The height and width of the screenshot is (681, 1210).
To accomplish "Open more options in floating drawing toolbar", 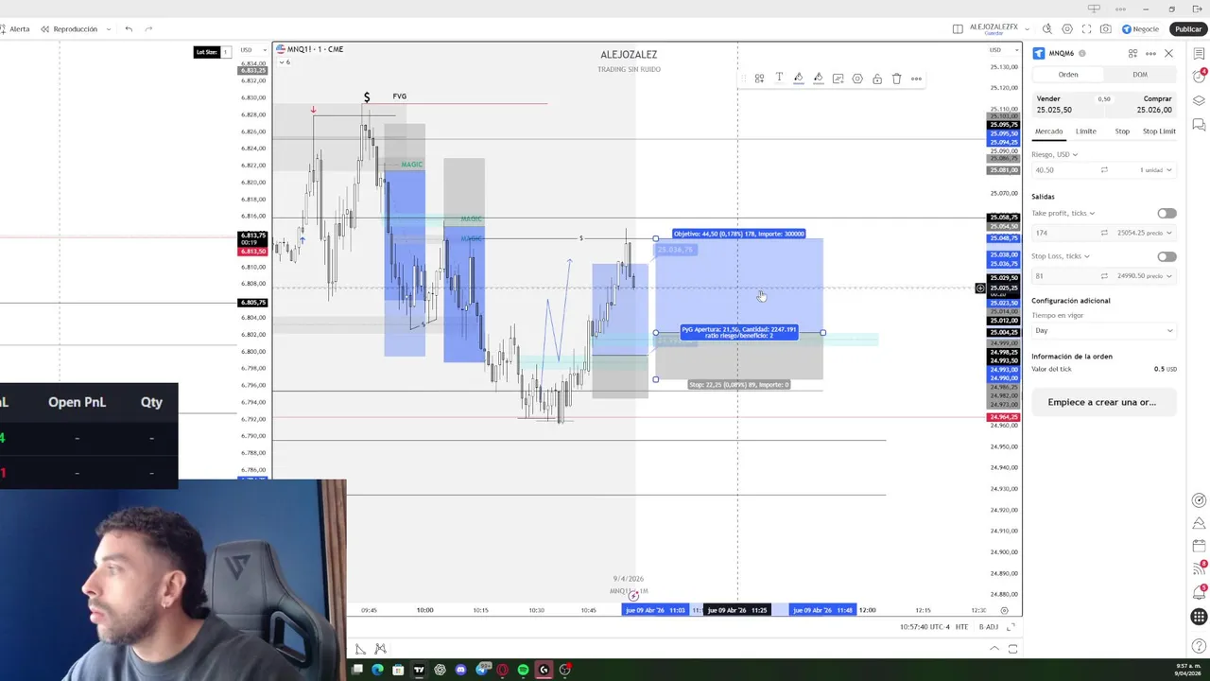I will 916,79.
